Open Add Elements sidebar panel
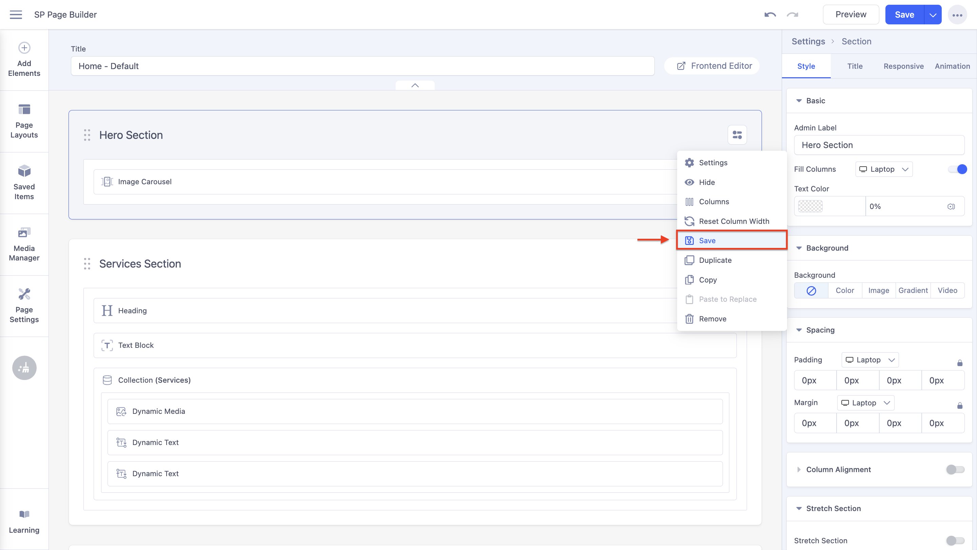The width and height of the screenshot is (977, 550). coord(24,59)
